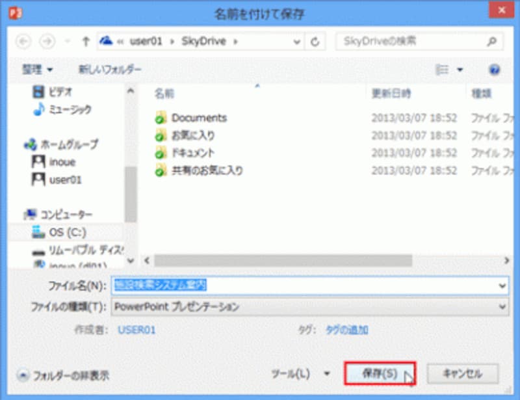Image resolution: width=520 pixels, height=400 pixels.
Task: Click the キャンセル button
Action: pos(463,374)
